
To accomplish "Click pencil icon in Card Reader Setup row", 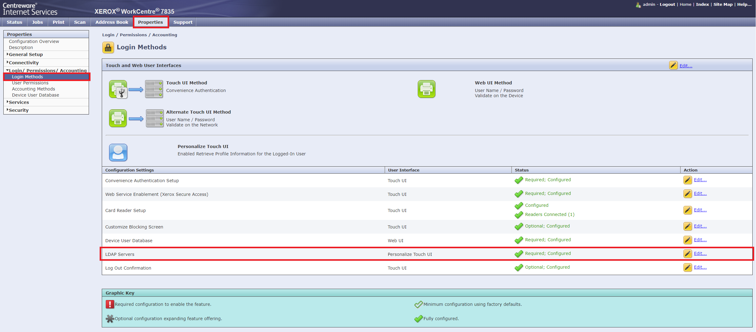I will click(687, 210).
